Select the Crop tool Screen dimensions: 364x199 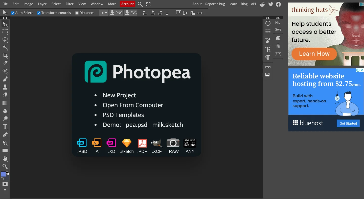tap(5, 55)
